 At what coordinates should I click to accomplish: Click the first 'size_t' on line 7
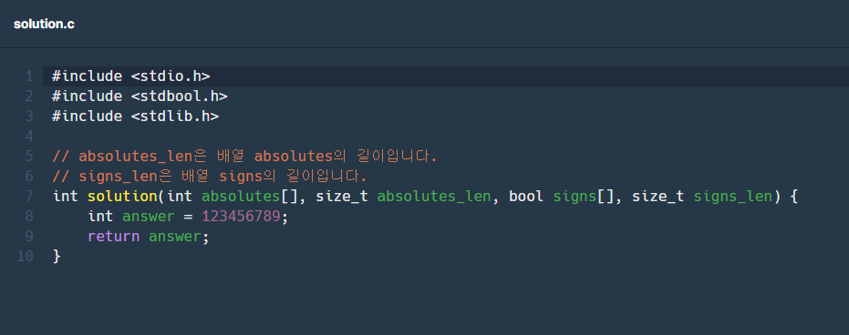click(342, 197)
